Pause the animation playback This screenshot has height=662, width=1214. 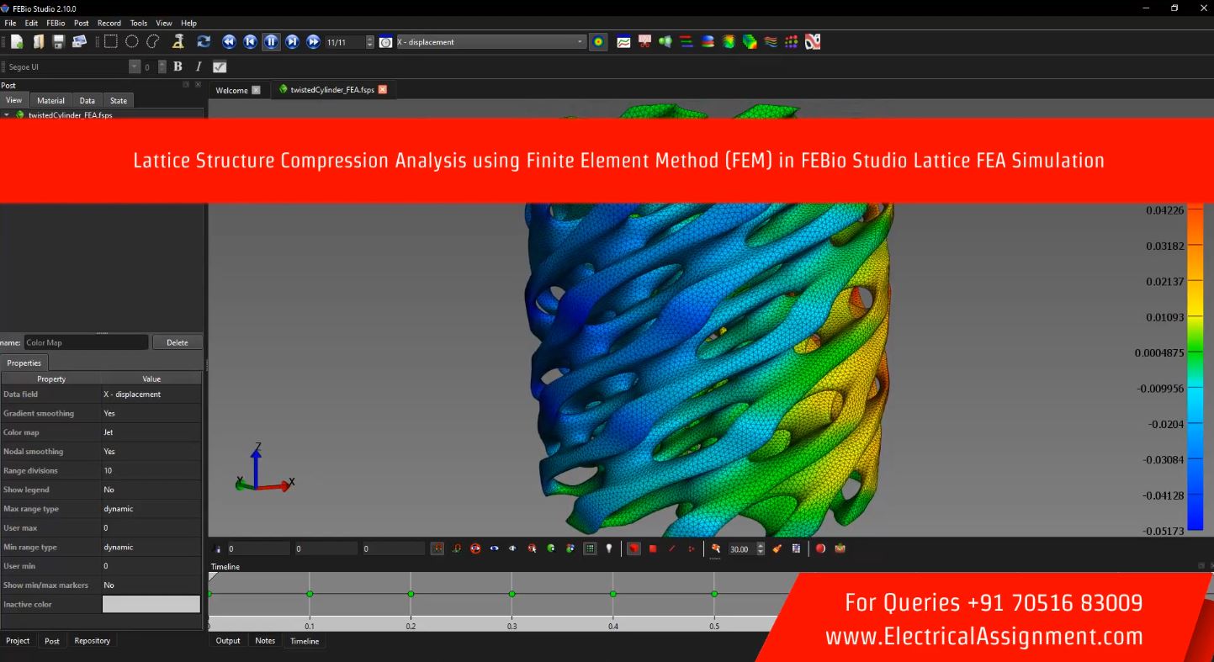click(271, 42)
